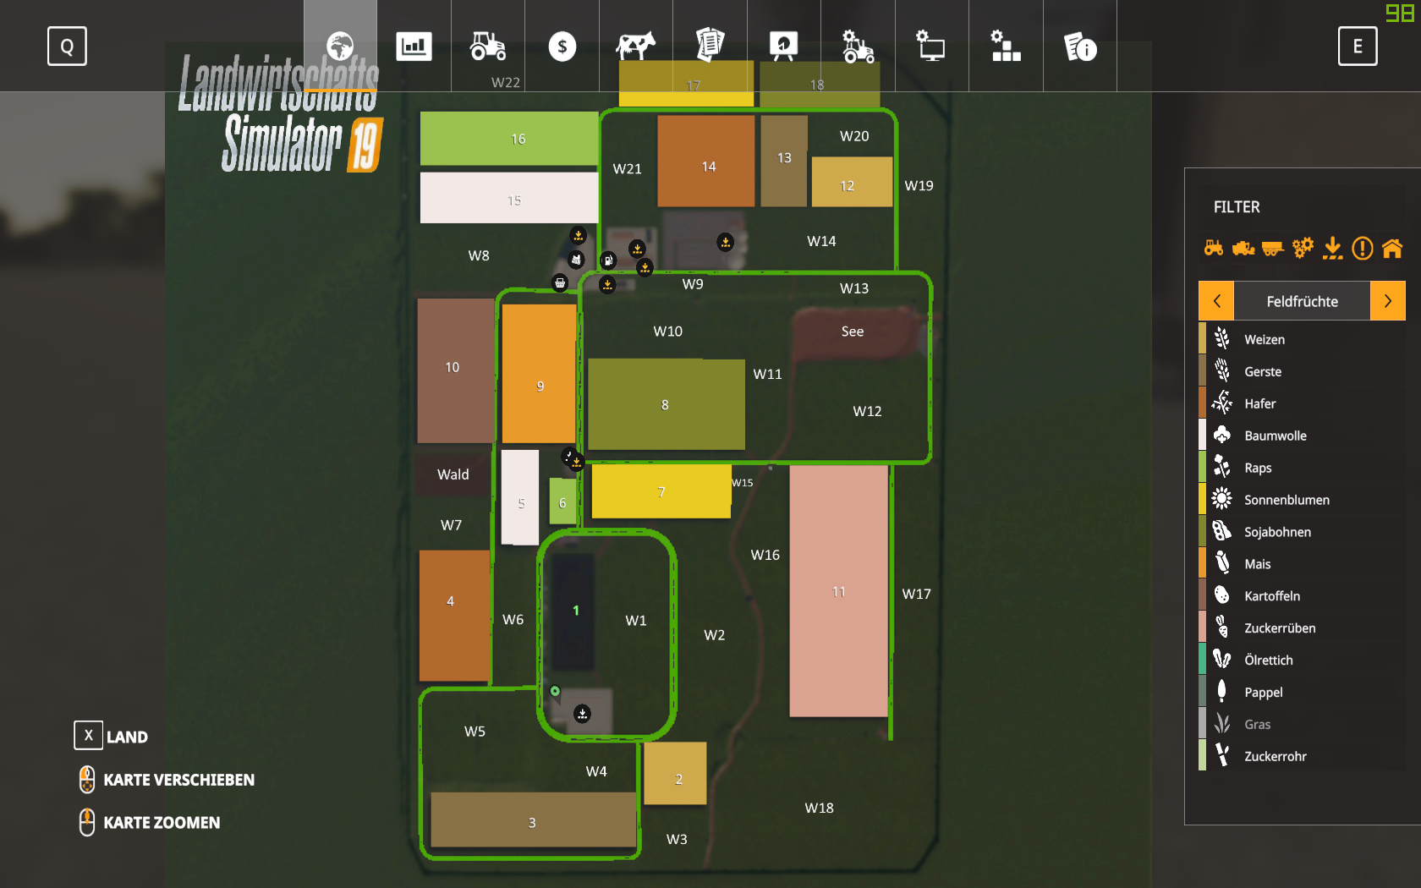This screenshot has height=888, width=1421.
Task: Click the animal dealer map icon
Action: 576,259
